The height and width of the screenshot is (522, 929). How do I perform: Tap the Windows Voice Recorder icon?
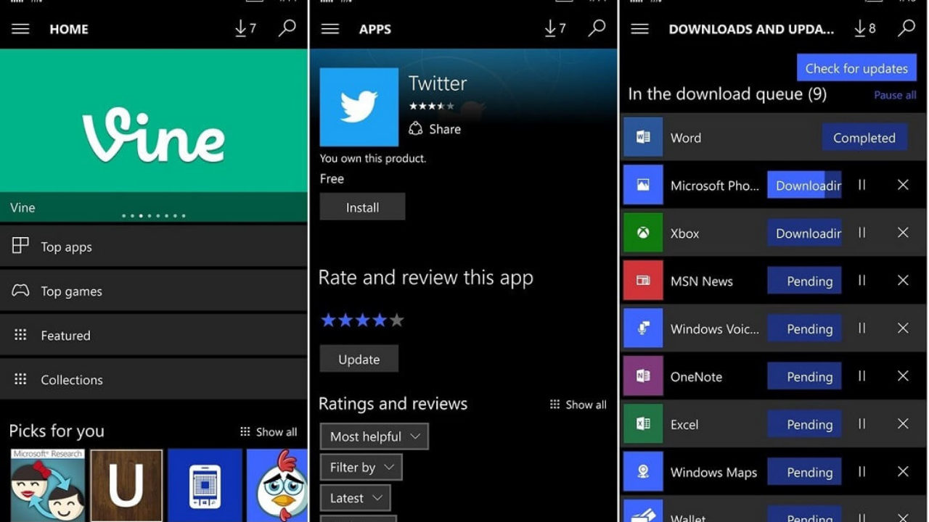(x=643, y=328)
